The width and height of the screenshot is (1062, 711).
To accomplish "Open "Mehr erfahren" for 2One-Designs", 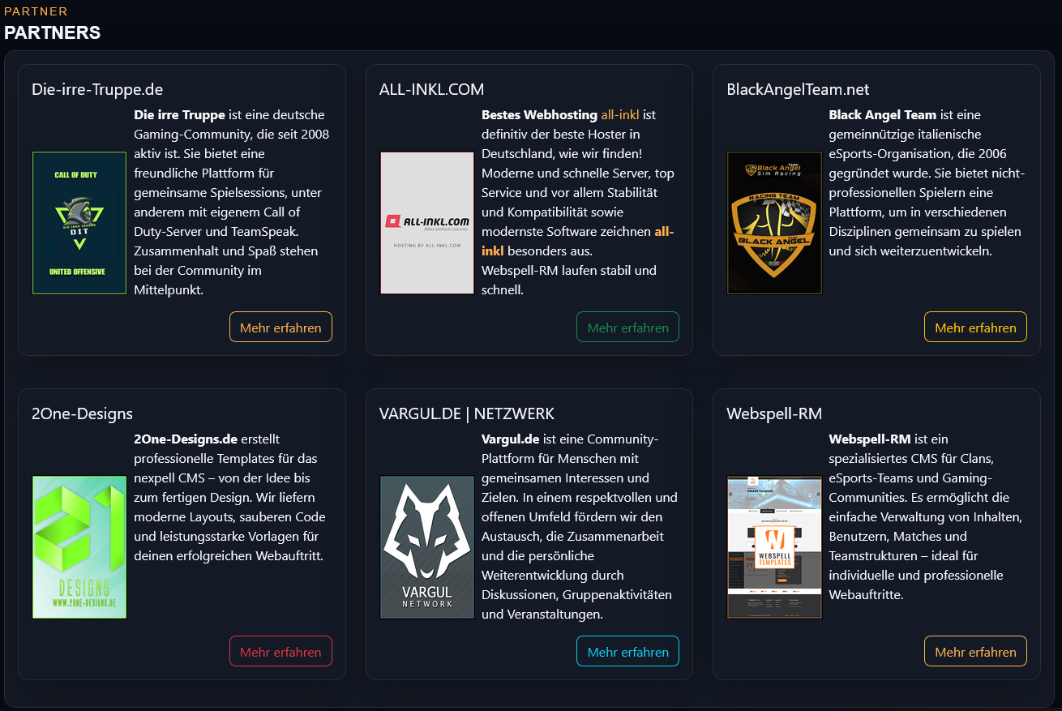I will coord(280,652).
